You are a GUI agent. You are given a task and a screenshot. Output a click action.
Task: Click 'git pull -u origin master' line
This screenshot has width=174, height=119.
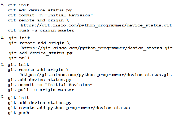point(41,90)
